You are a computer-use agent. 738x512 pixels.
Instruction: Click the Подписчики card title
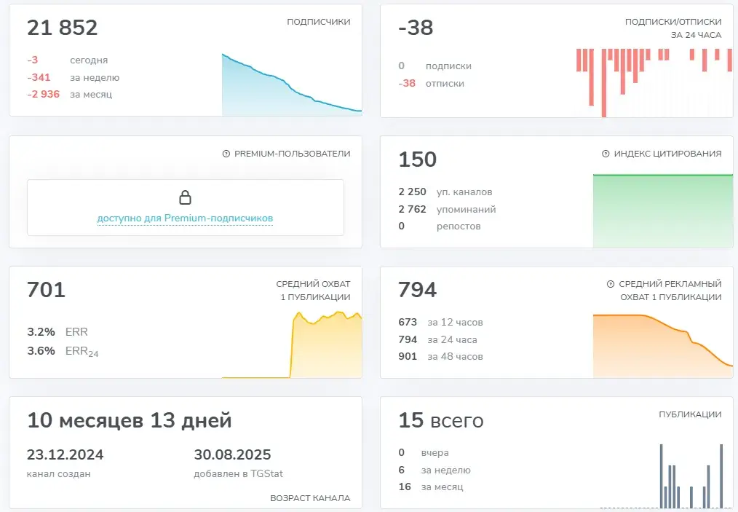click(x=319, y=22)
